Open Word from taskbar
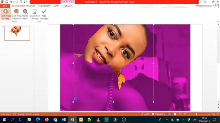The width and height of the screenshot is (220, 123). click(x=64, y=120)
